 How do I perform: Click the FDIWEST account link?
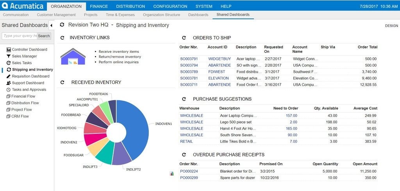click(217, 72)
